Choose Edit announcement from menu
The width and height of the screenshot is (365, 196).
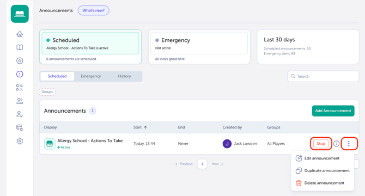tap(323, 158)
